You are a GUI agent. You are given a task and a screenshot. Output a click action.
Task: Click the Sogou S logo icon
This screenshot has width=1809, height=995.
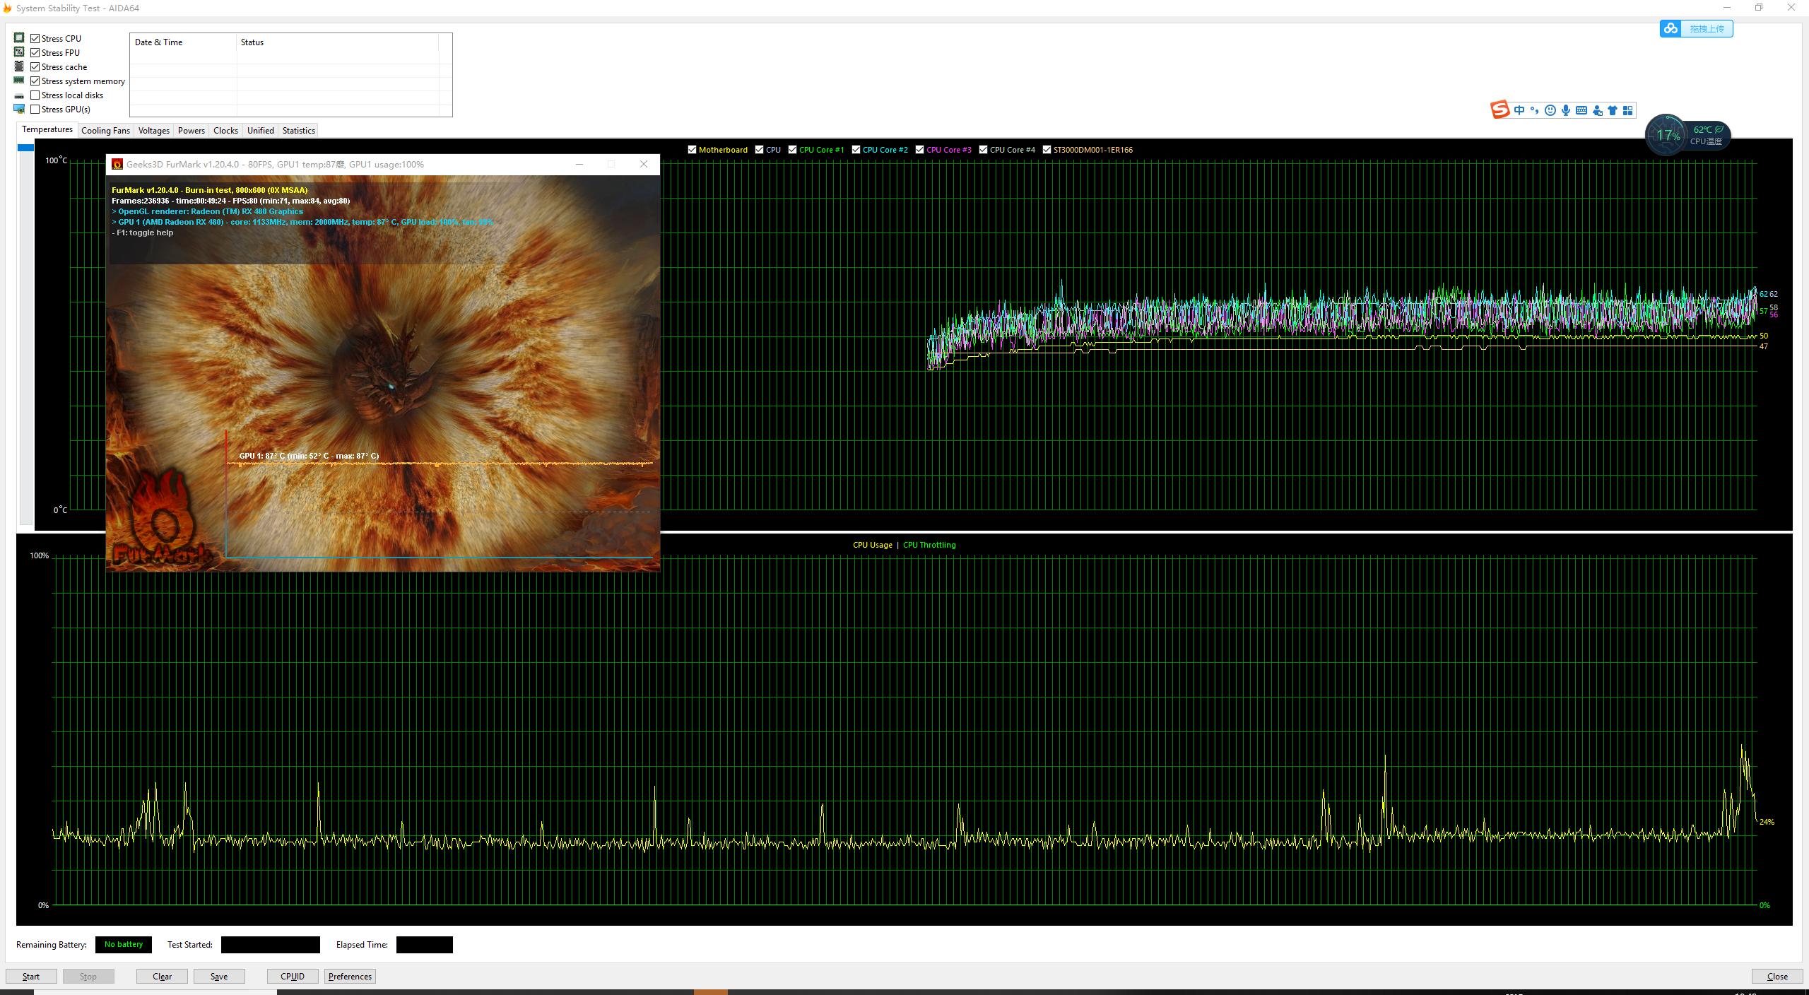point(1499,110)
